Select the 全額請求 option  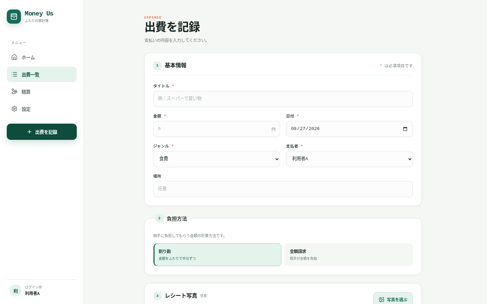click(349, 255)
